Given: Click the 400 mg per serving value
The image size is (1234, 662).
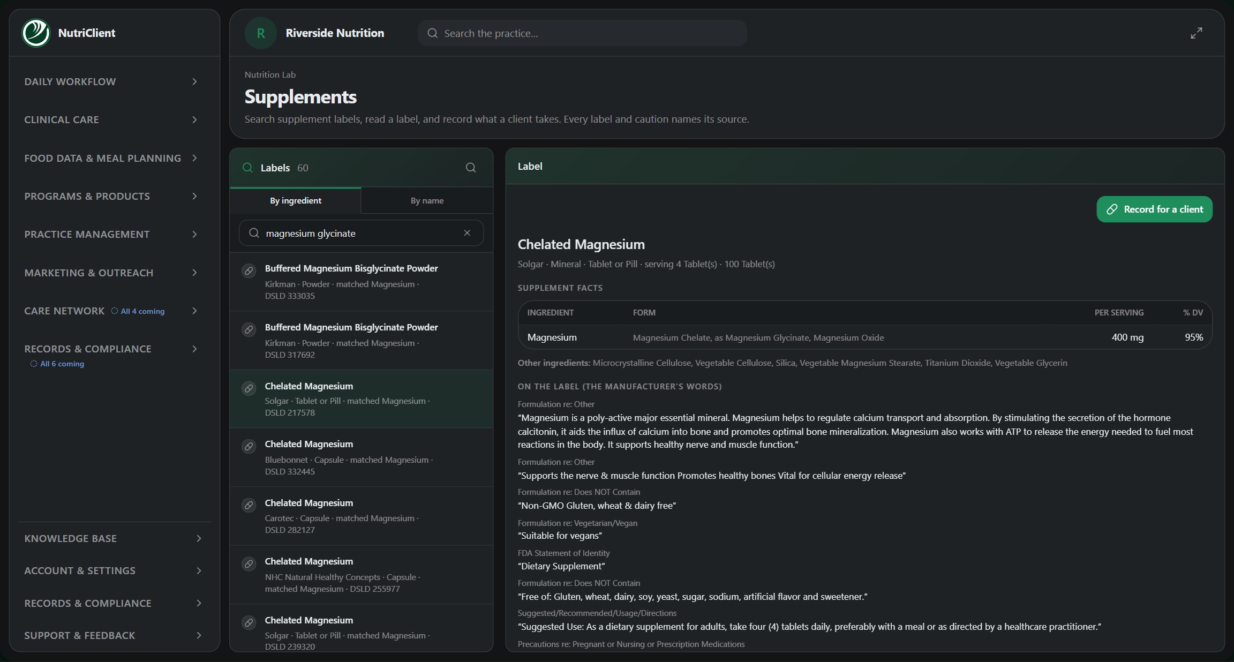Looking at the screenshot, I should click(x=1127, y=337).
